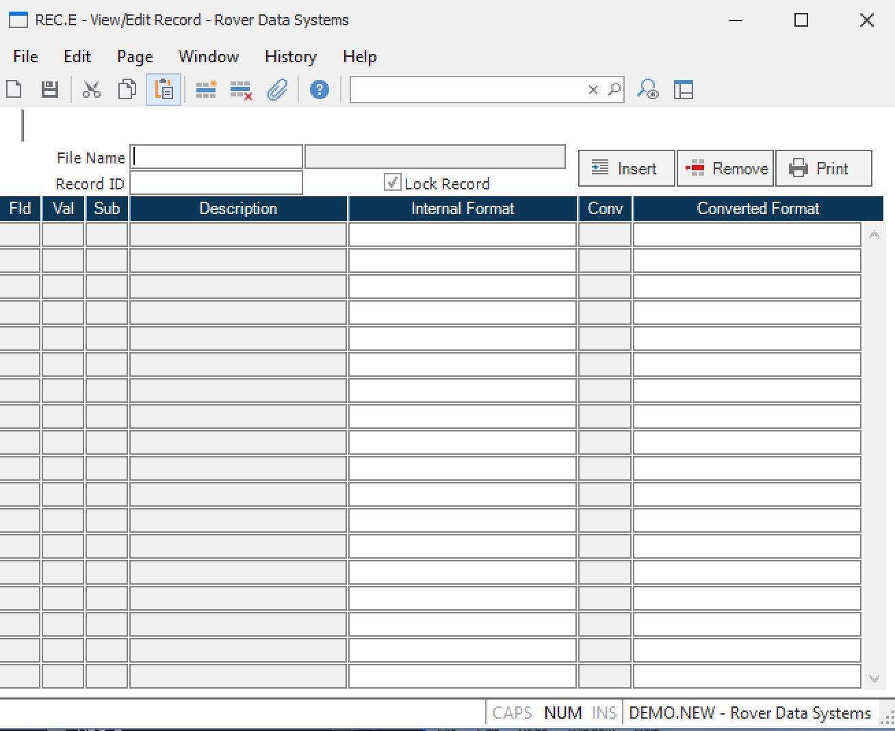Image resolution: width=895 pixels, height=731 pixels.
Task: Click the delete row toolbar icon
Action: [241, 90]
